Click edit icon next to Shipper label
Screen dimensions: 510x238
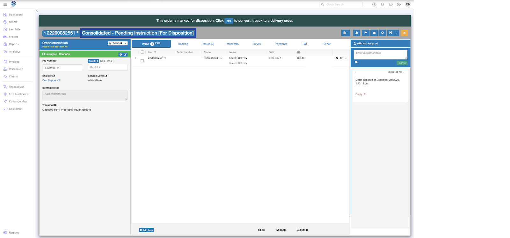(x=54, y=76)
